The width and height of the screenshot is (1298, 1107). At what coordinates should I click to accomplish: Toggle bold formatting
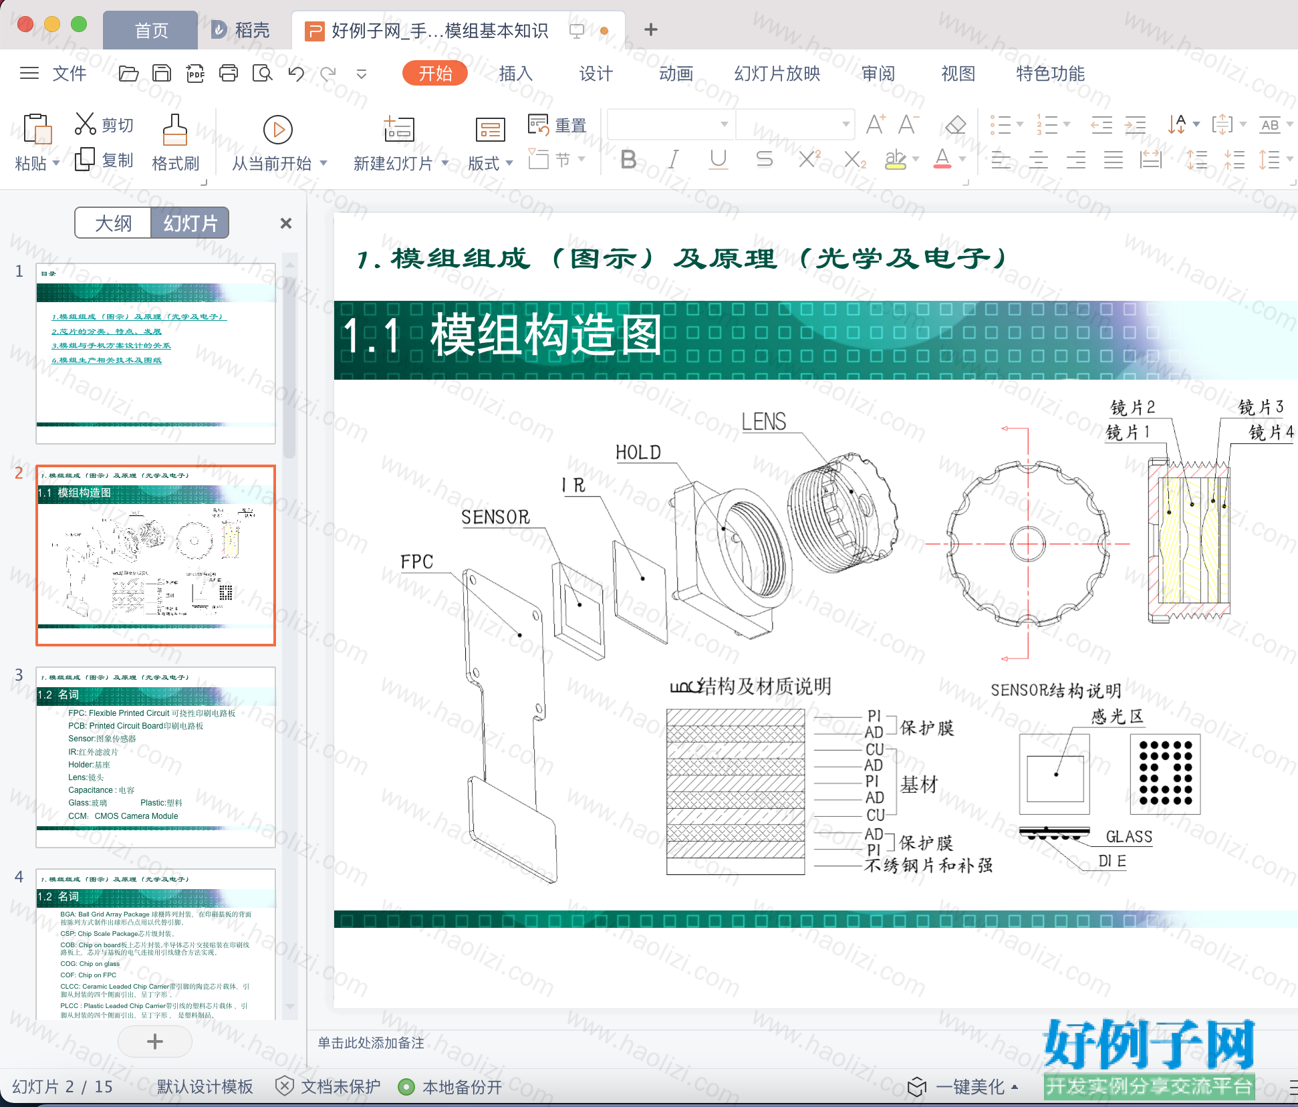point(628,159)
